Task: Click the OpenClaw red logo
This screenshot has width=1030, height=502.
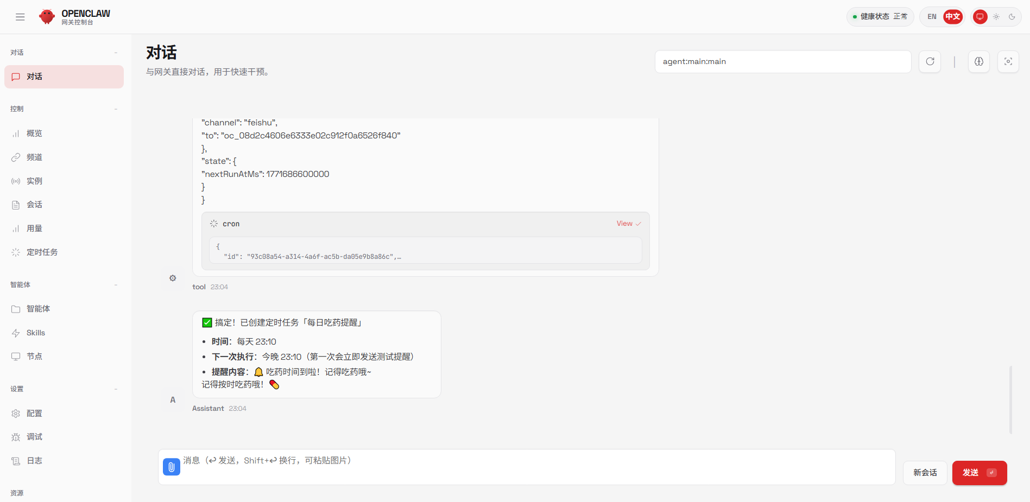Action: pyautogui.click(x=47, y=17)
